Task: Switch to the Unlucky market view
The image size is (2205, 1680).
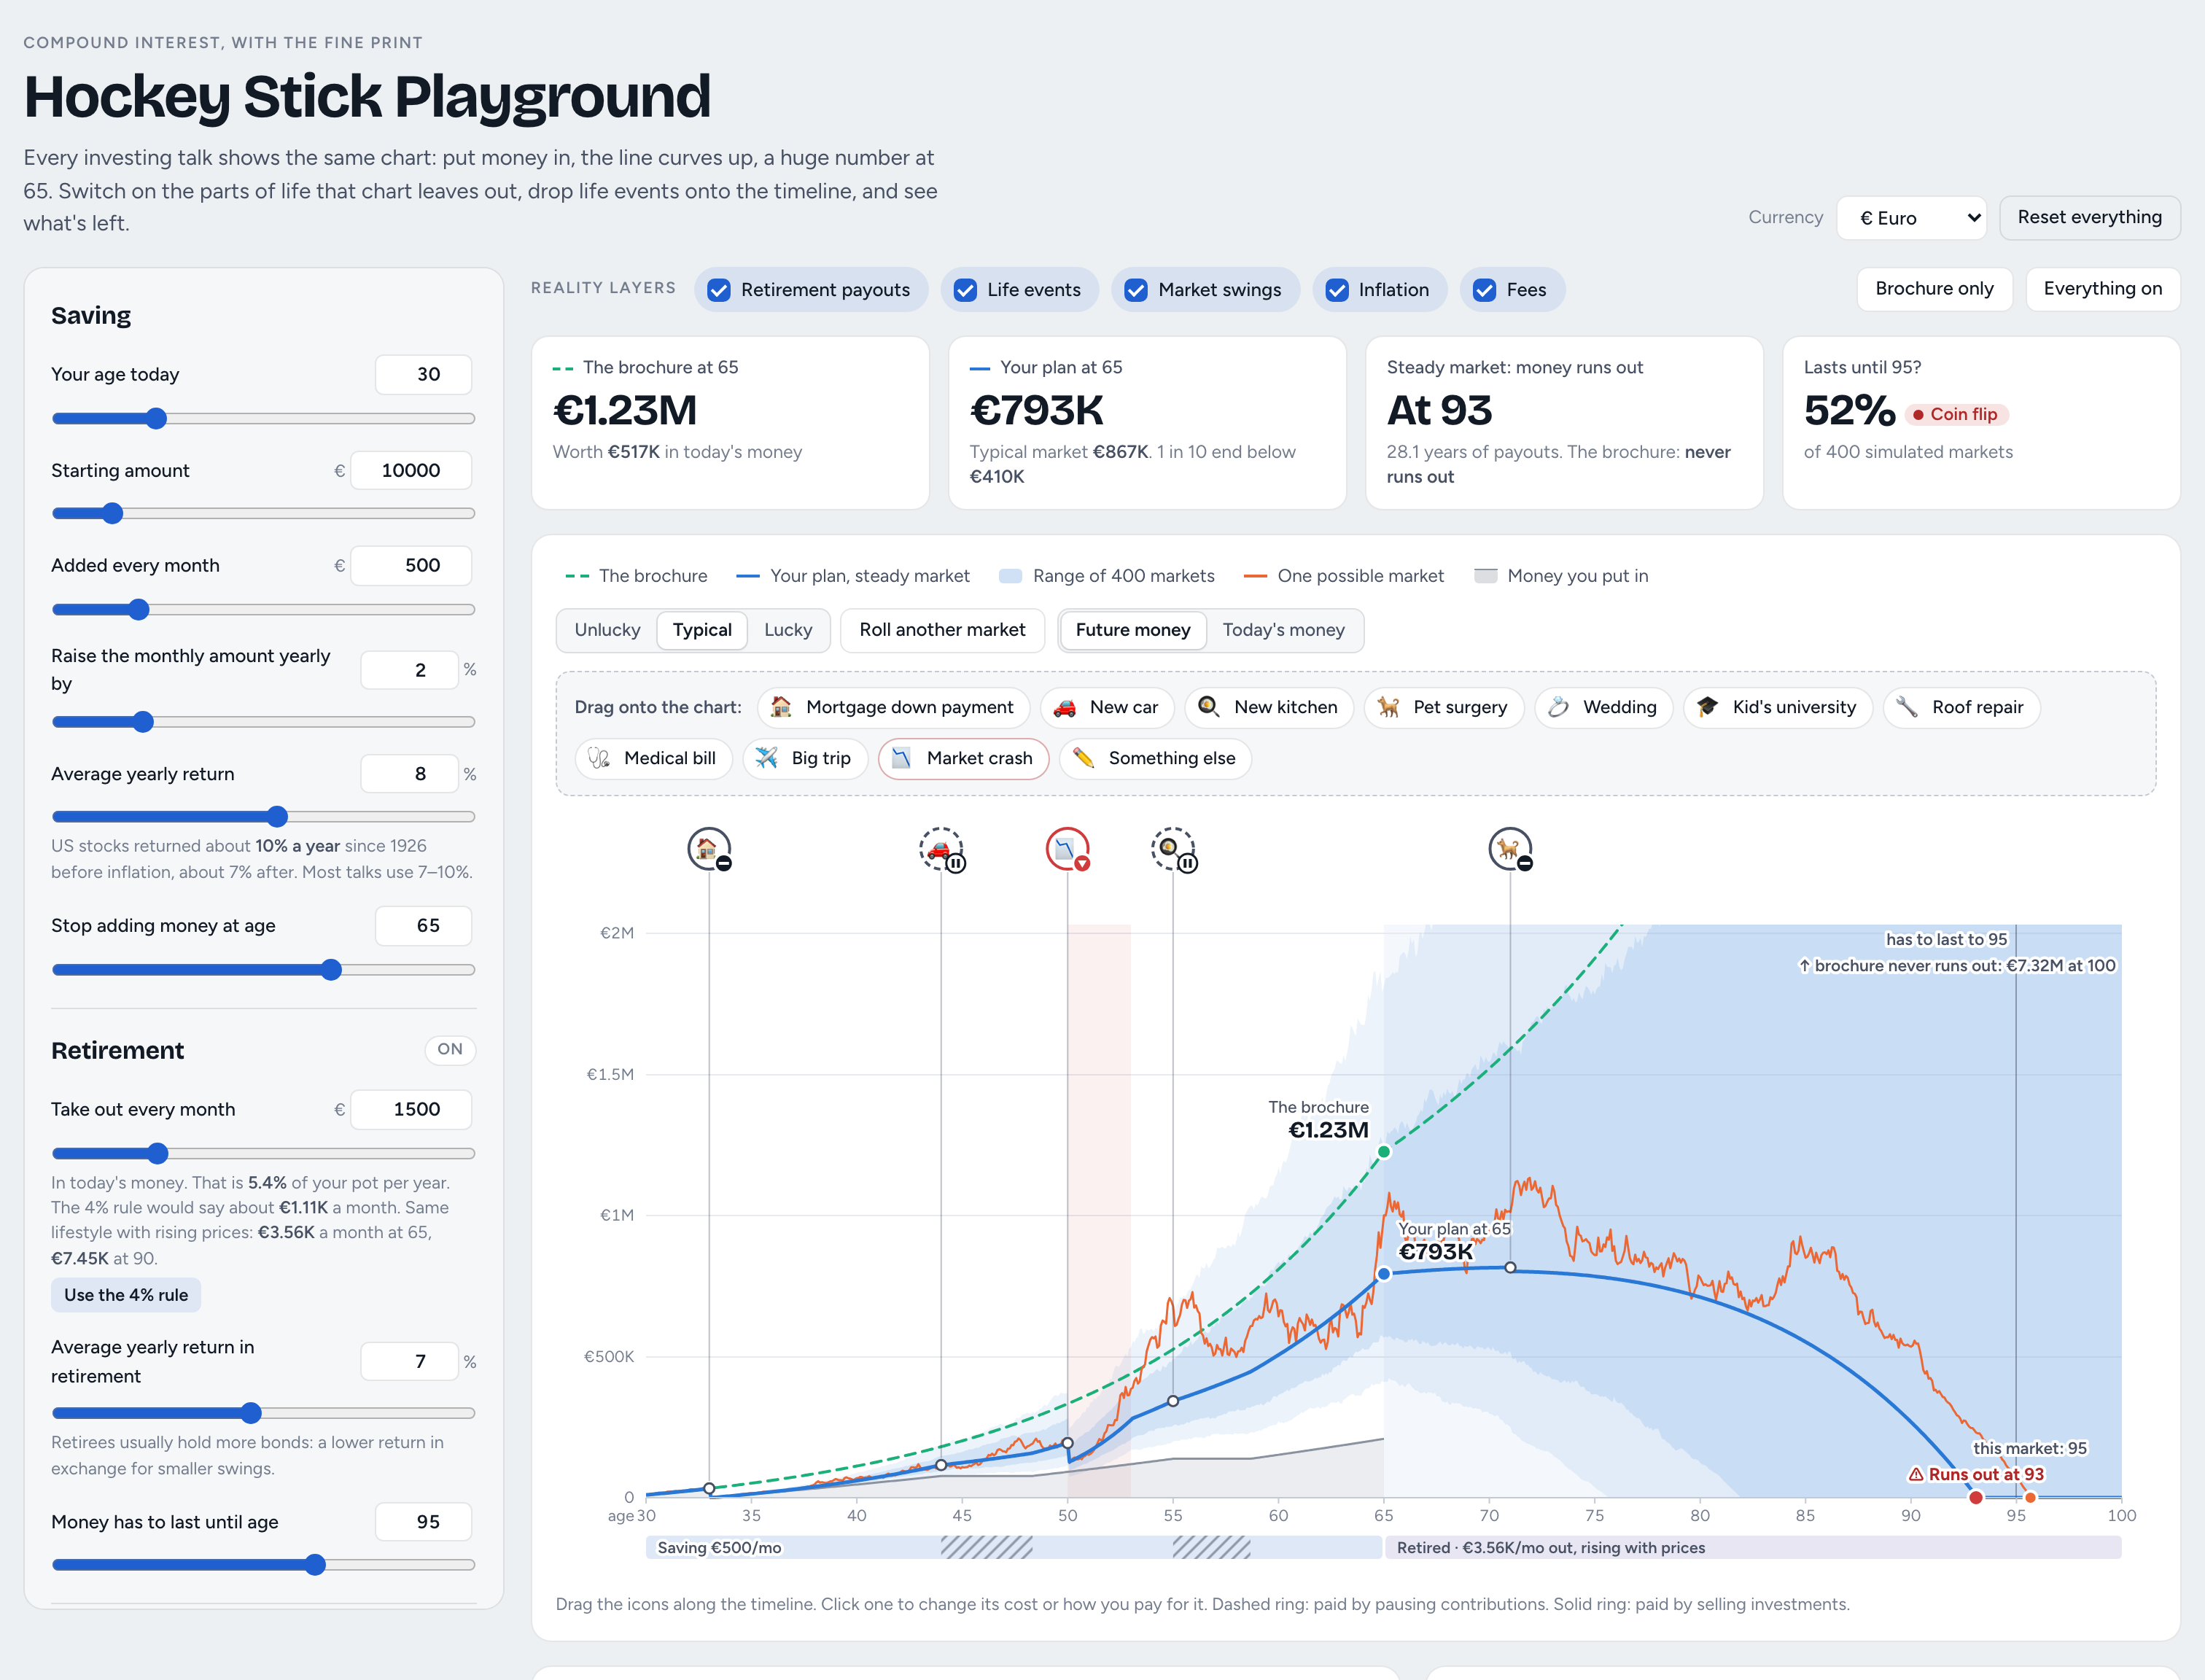Action: 607,631
